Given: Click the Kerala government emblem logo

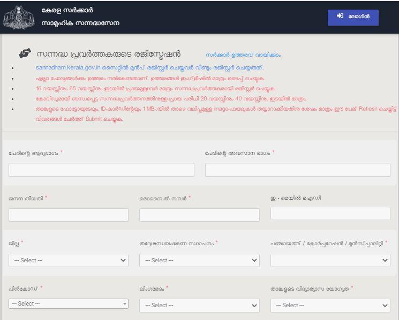Looking at the screenshot, I should tap(19, 17).
